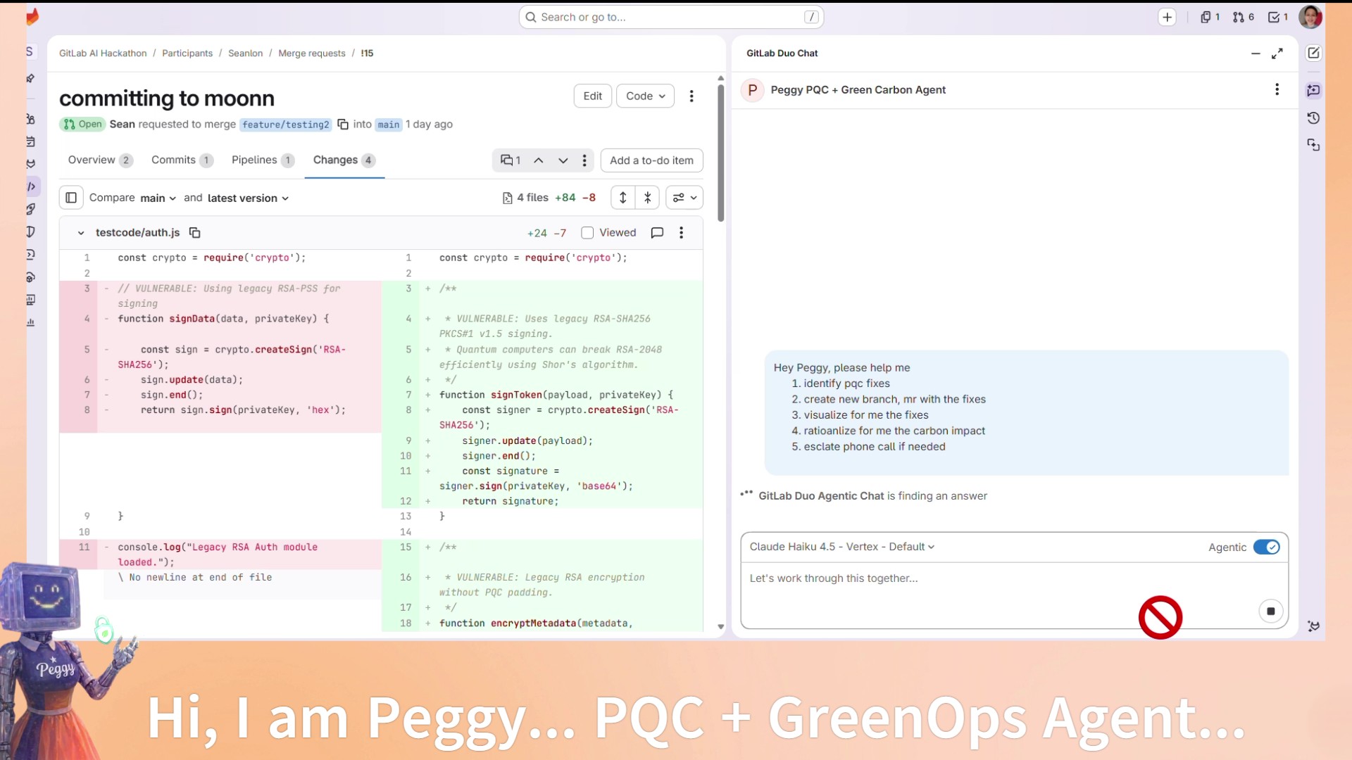Disable the Agentic mode toggle
This screenshot has width=1352, height=760.
click(1266, 547)
